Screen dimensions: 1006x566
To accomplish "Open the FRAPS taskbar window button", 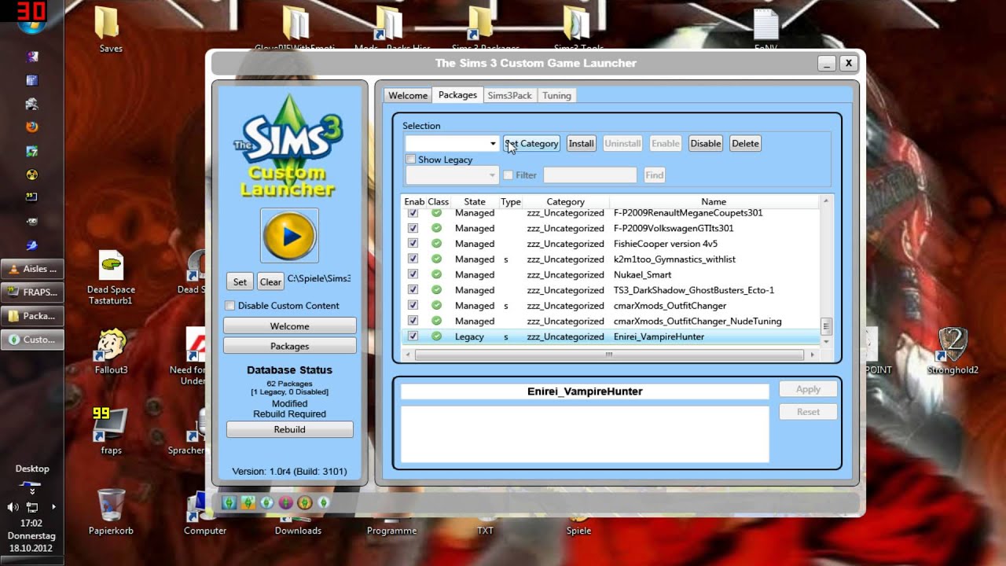I will [32, 292].
